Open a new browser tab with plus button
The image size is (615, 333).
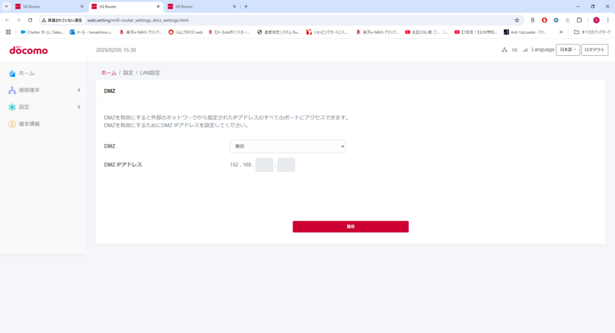tap(246, 6)
